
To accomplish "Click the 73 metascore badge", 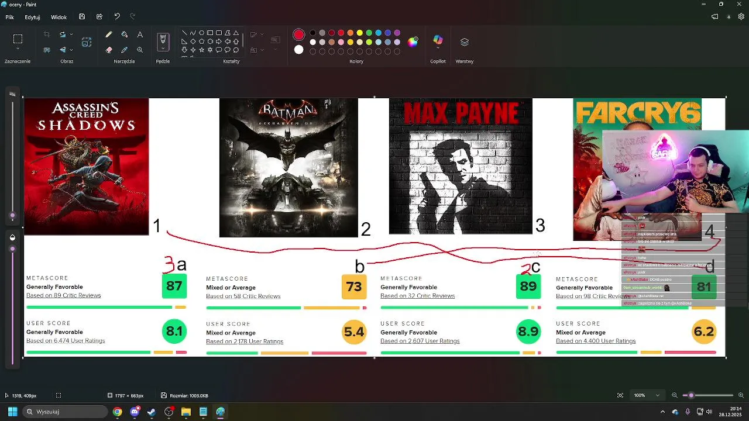I will click(x=353, y=287).
